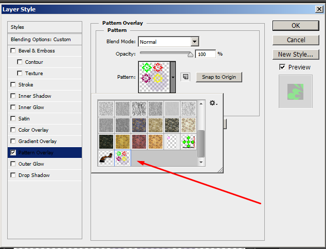Select the Drop Shadow style label
The image size is (326, 249).
click(x=34, y=175)
